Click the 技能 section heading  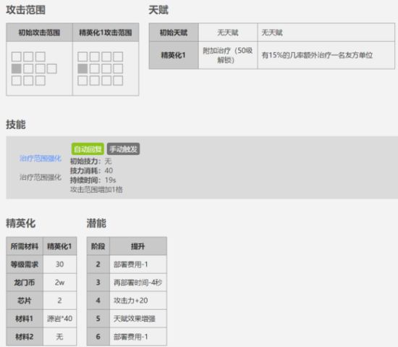(x=16, y=125)
